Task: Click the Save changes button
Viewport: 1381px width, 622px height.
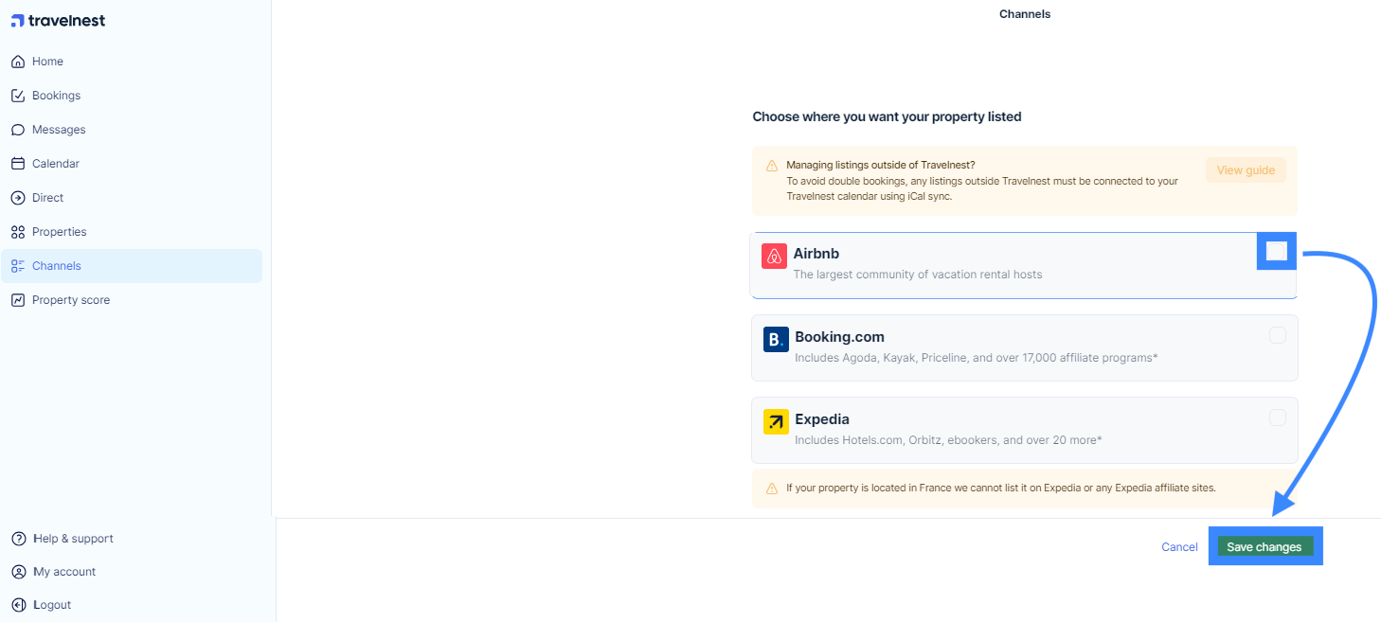Action: [1264, 546]
